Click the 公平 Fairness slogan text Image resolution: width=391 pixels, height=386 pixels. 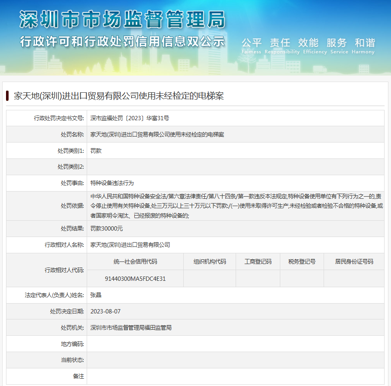point(251,46)
